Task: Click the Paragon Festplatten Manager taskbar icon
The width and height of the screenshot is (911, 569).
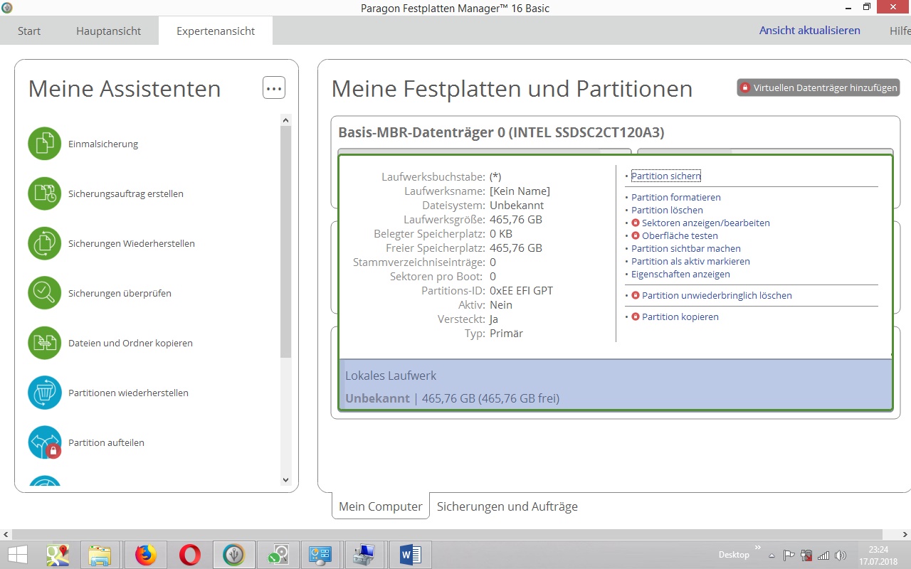Action: coord(234,555)
